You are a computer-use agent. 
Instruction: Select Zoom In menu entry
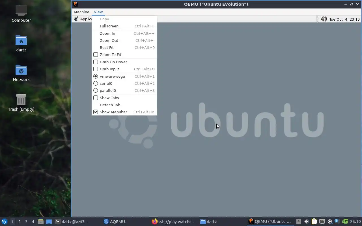pyautogui.click(x=124, y=33)
